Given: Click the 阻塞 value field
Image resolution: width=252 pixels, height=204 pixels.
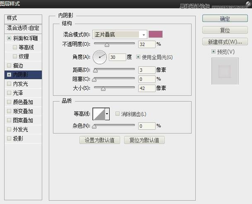Looking at the screenshot, I should (147, 79).
